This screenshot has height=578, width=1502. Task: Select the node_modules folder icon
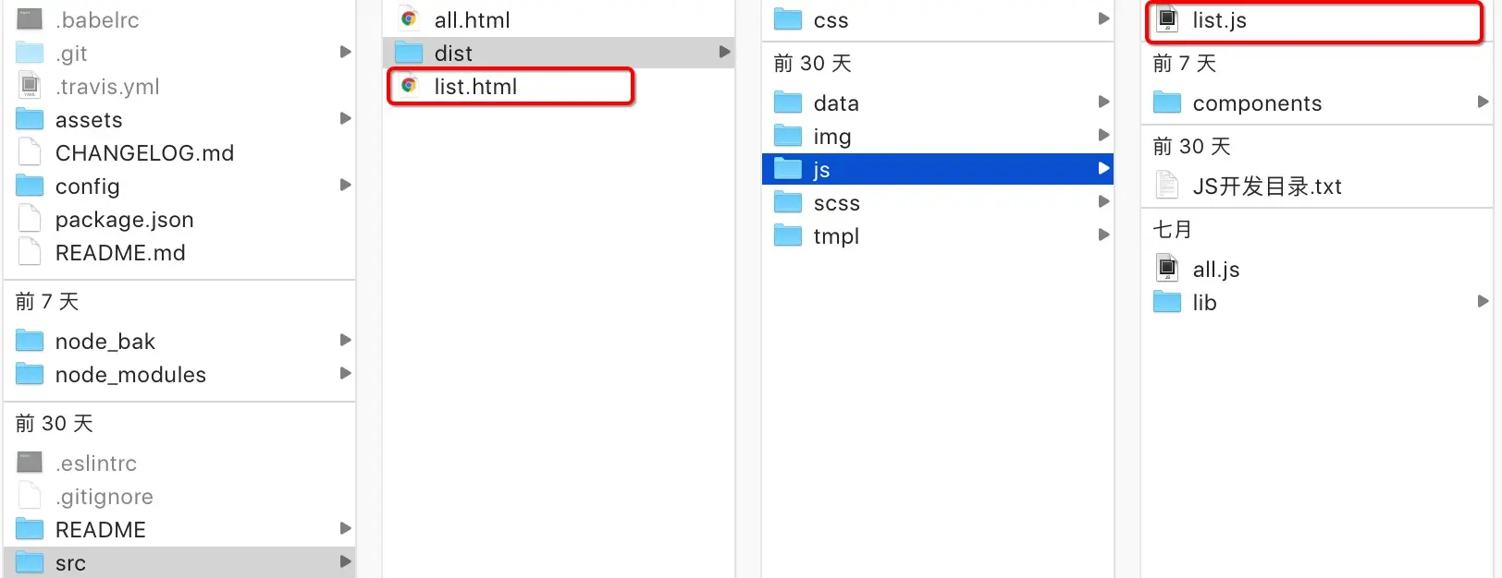click(30, 374)
